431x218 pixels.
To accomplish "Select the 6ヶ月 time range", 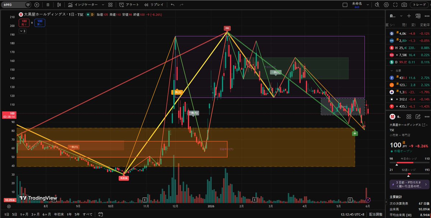I will [x=47, y=214].
